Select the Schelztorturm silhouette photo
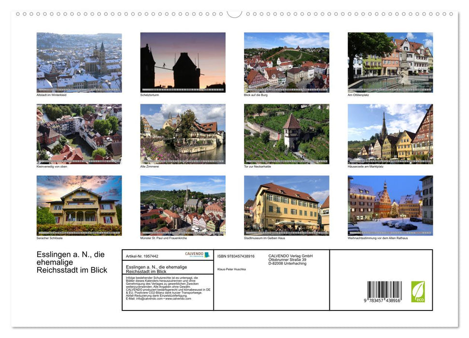 tap(183, 62)
